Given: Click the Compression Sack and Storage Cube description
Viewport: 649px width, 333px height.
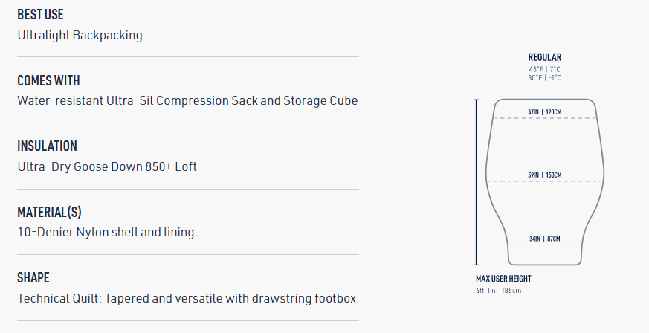Looking at the screenshot, I should point(187,100).
